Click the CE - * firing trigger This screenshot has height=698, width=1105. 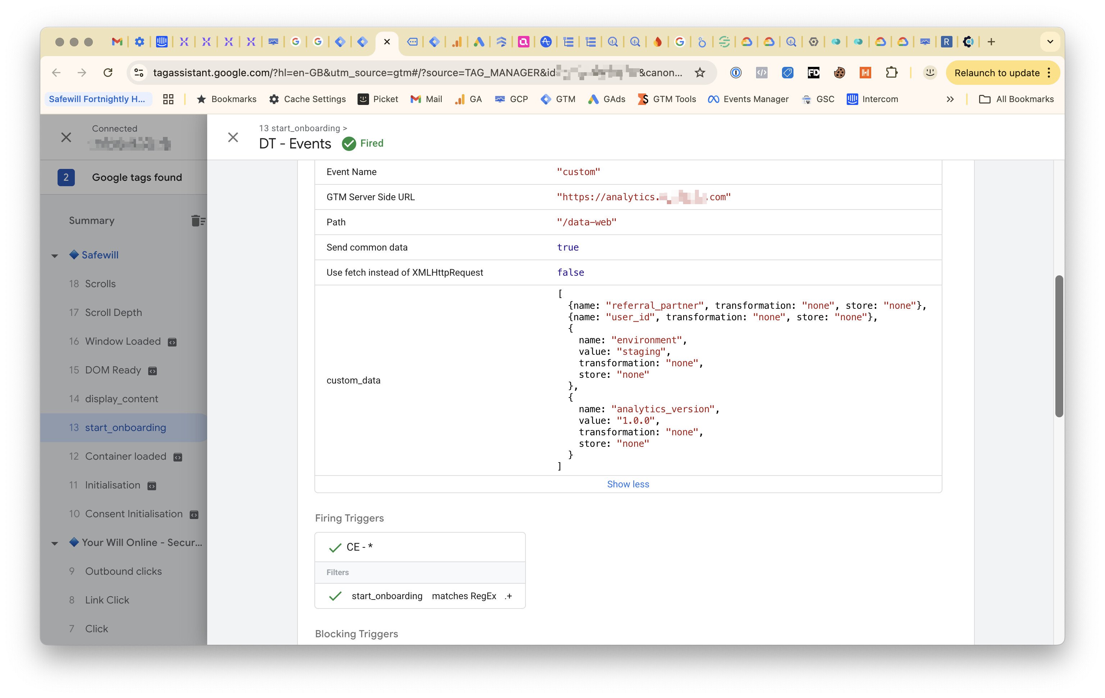click(359, 547)
